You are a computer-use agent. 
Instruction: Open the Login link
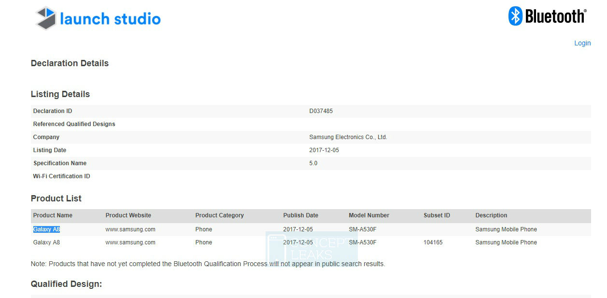[582, 43]
